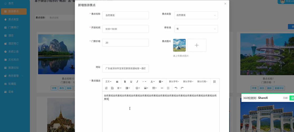Click 详情 on the 景点名称7 card
294x132 pixels.
pyautogui.click(x=254, y=88)
